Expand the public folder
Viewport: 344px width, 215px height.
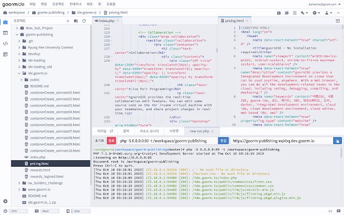(x=21, y=80)
